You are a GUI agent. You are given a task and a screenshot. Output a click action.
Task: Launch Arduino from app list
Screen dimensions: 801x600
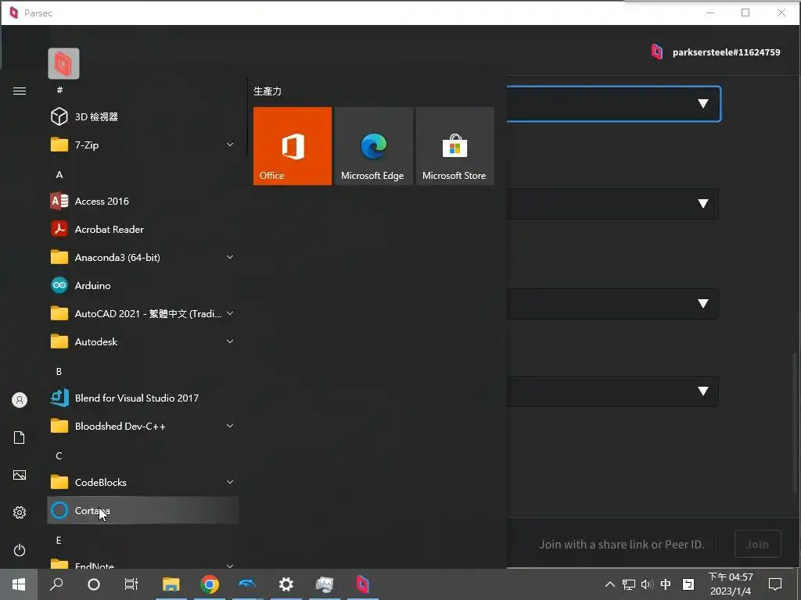pos(143,285)
